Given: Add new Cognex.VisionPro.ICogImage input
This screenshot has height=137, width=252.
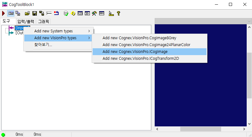Looking at the screenshot, I should [x=149, y=52].
